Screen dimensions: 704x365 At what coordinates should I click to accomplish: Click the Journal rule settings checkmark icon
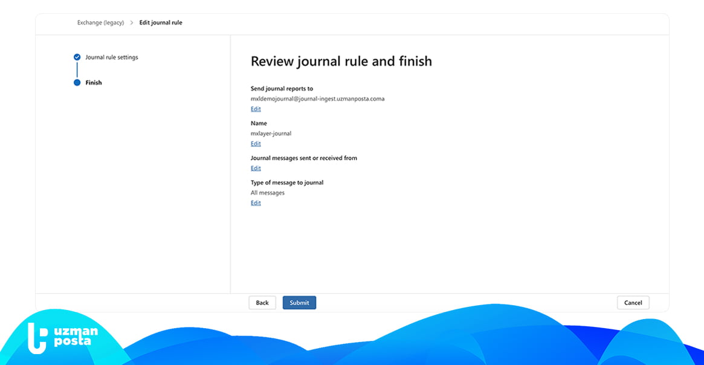(77, 57)
